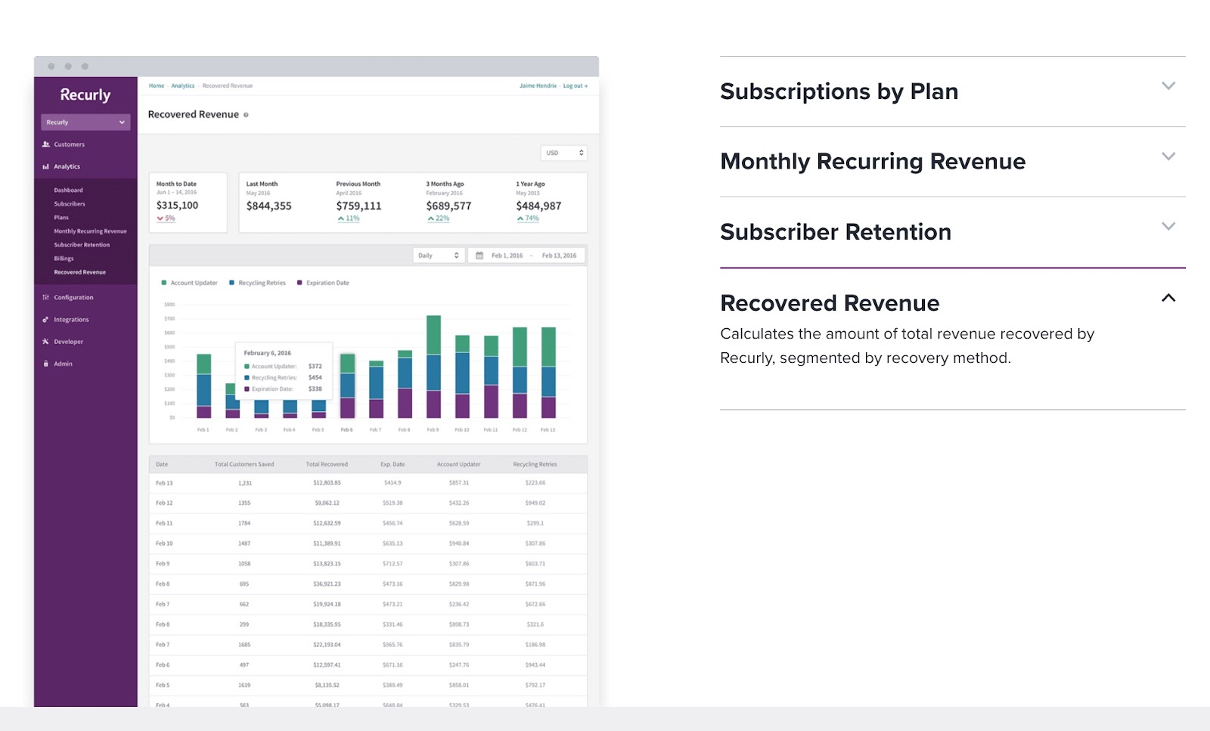Click the Analytics bar chart icon
The image size is (1210, 731).
point(46,167)
